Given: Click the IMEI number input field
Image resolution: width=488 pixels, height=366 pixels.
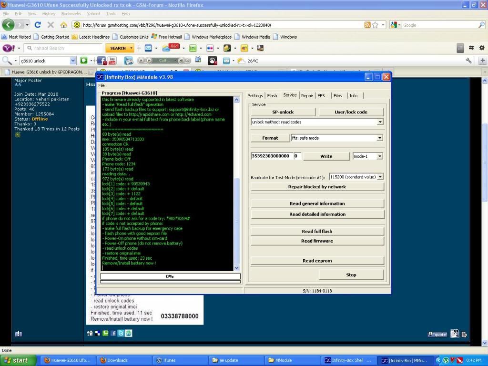Looking at the screenshot, I should tap(271, 156).
